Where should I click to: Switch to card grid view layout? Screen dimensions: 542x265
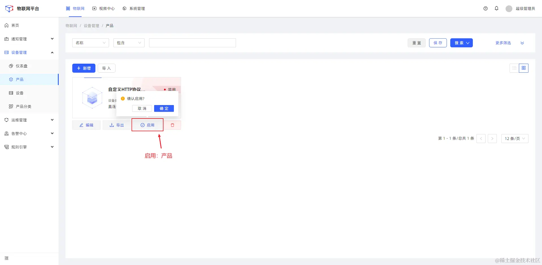524,68
